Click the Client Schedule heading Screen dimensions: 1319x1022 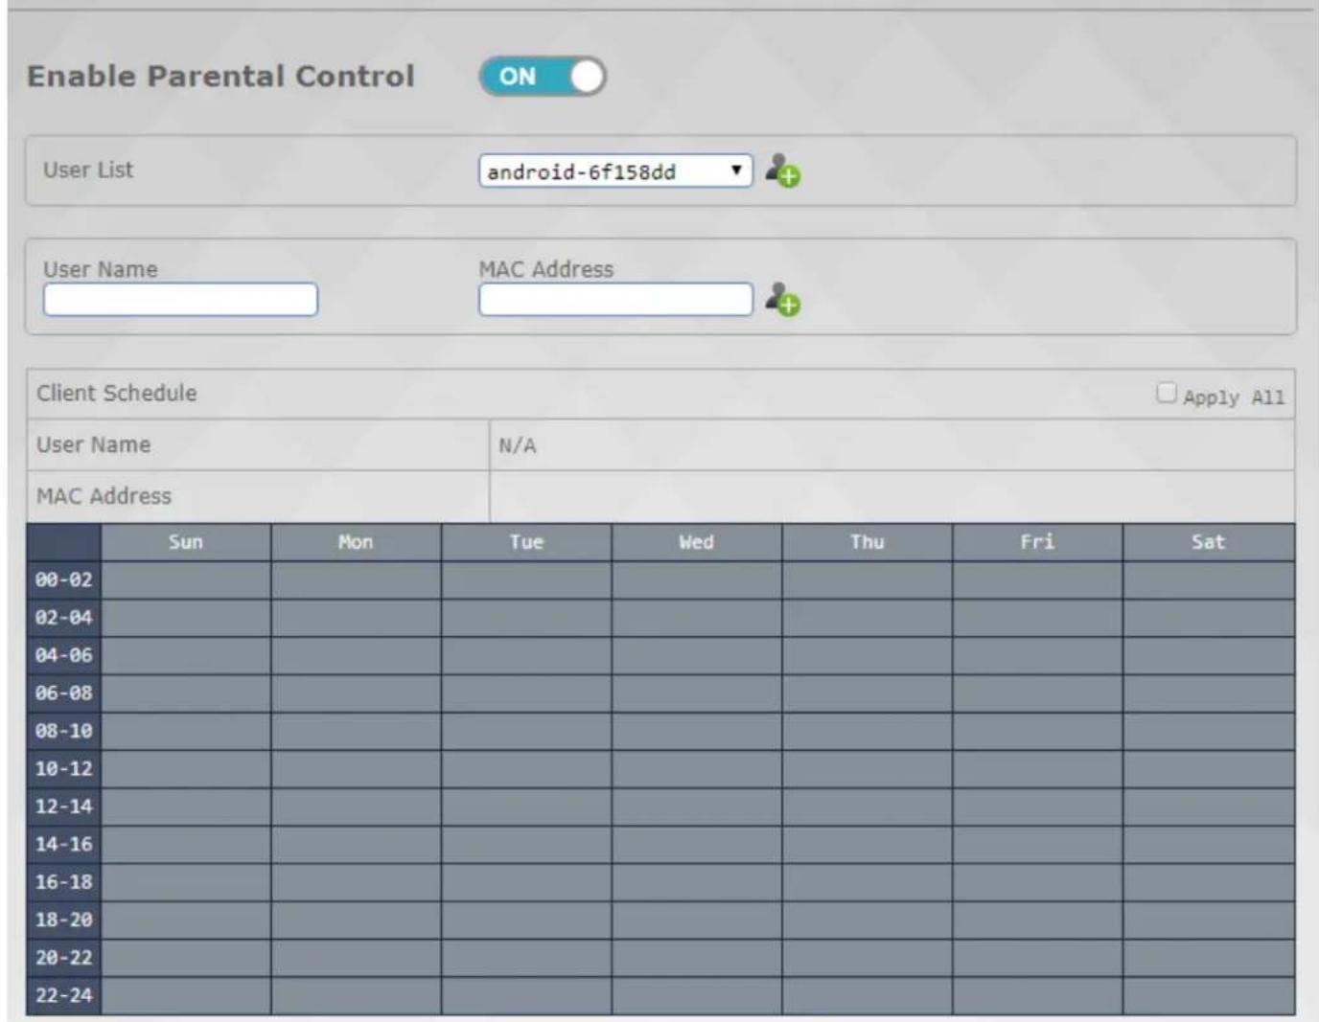point(117,393)
